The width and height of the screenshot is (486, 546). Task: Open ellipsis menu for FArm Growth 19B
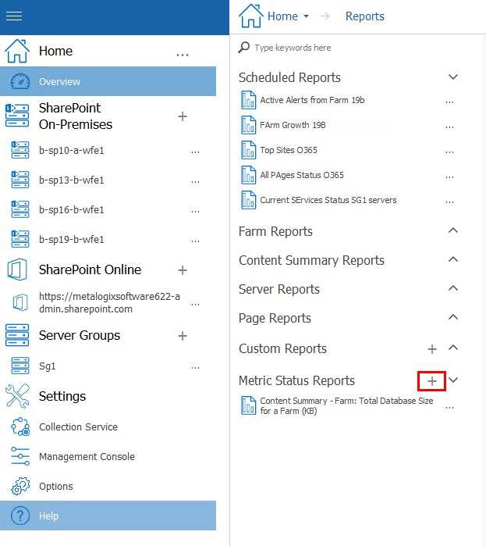pos(449,128)
